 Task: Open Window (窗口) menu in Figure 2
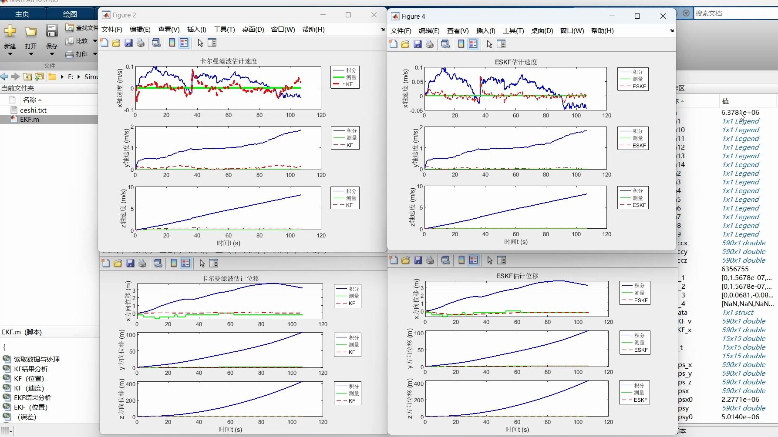(x=283, y=29)
